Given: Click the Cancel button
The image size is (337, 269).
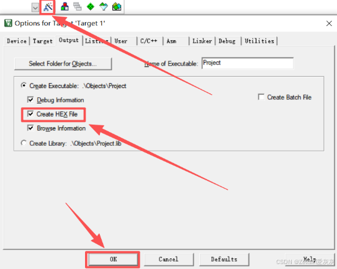Looking at the screenshot, I should point(169,259).
